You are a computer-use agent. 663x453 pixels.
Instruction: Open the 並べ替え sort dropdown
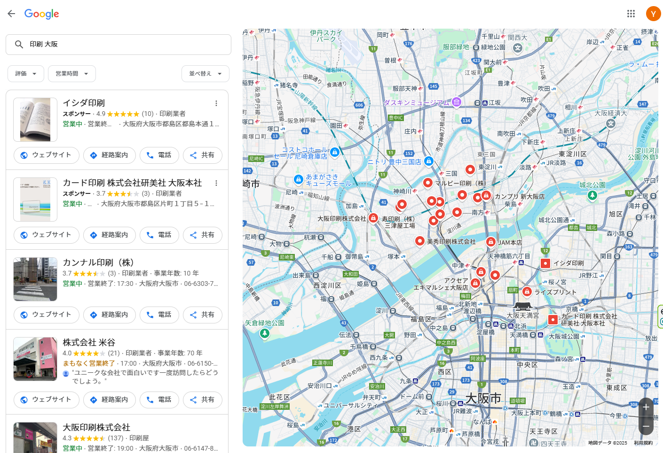[x=205, y=74]
